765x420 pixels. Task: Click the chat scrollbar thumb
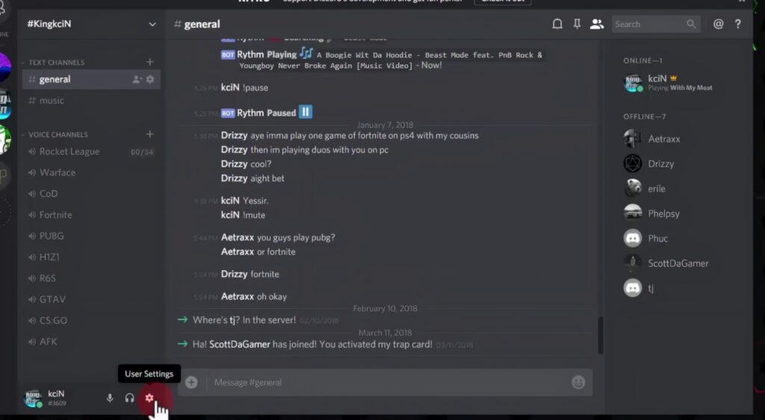pos(600,335)
